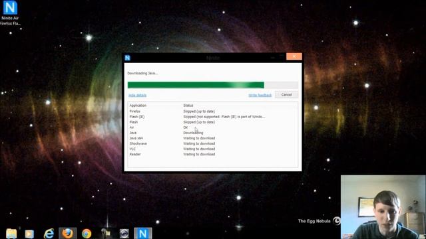Select the Reader row
The image size is (426, 239).
tap(213, 154)
